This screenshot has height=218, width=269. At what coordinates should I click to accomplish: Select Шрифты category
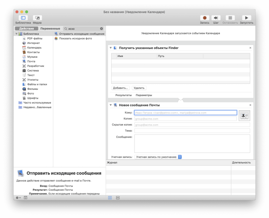coord(33,98)
